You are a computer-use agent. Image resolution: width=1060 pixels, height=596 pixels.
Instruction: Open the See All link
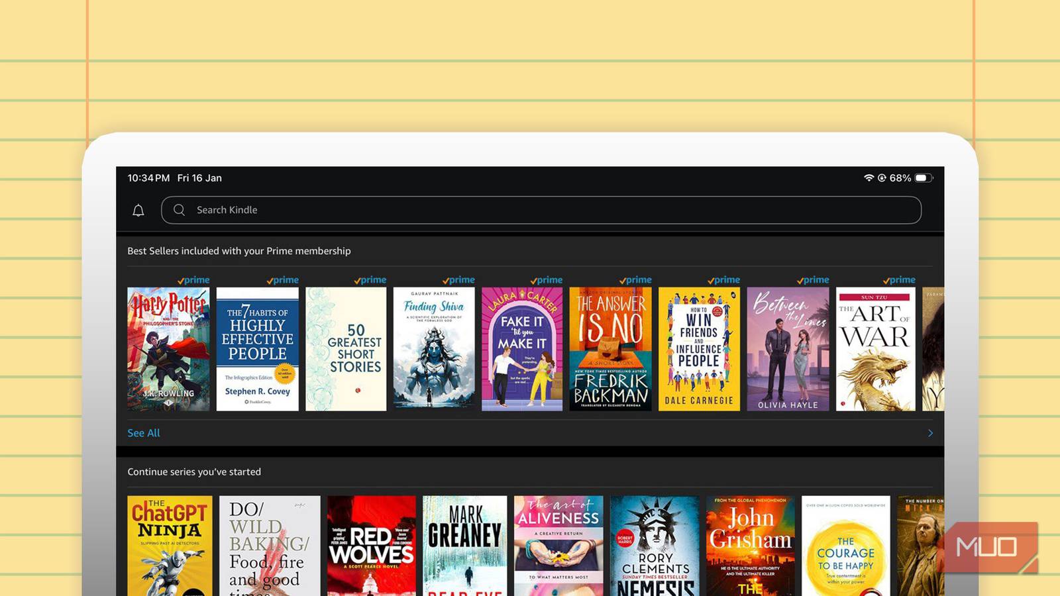[143, 432]
